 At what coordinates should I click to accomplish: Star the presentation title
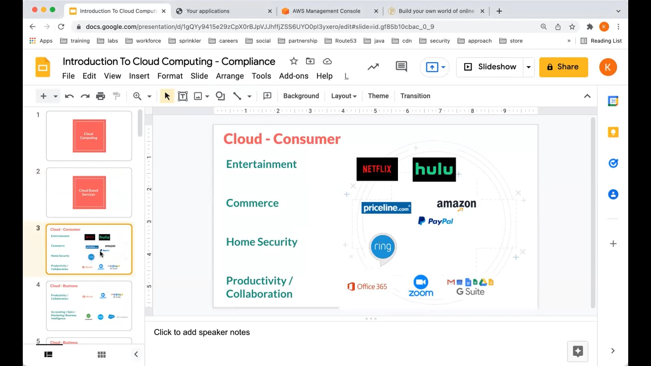294,61
